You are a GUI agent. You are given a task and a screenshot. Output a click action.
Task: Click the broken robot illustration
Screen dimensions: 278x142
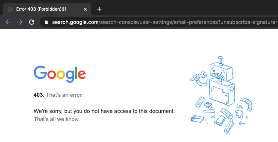tap(221, 95)
